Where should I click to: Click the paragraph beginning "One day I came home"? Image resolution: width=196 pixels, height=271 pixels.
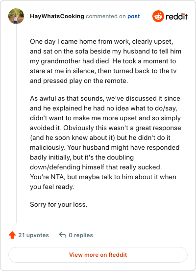105,61
